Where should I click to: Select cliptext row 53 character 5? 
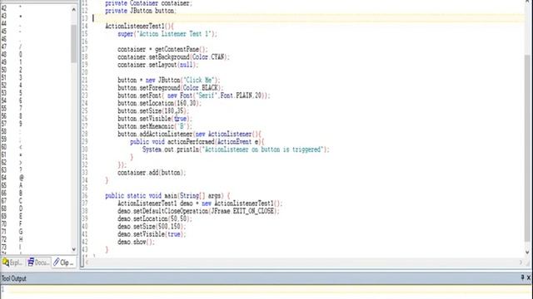20,93
